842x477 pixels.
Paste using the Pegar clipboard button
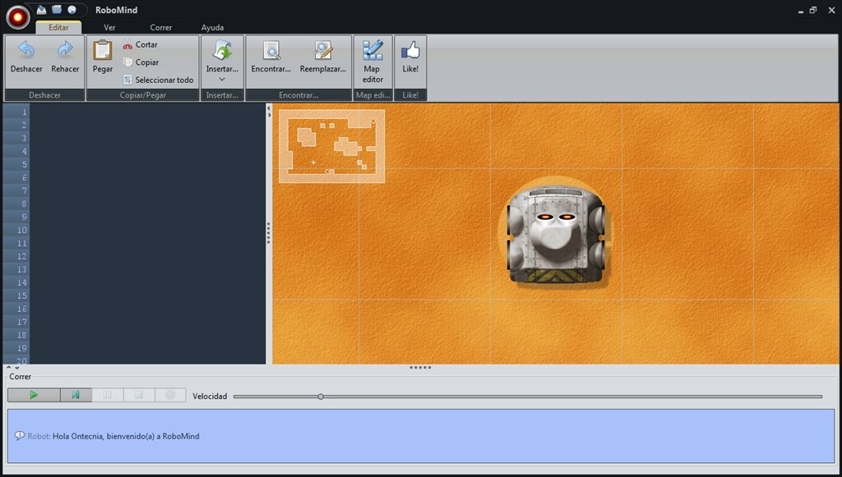103,57
